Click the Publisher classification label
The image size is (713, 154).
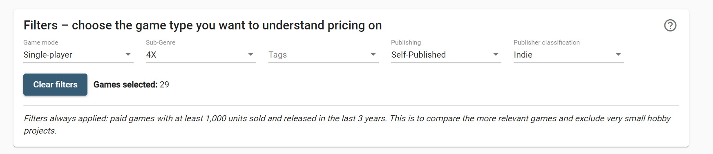tap(547, 42)
